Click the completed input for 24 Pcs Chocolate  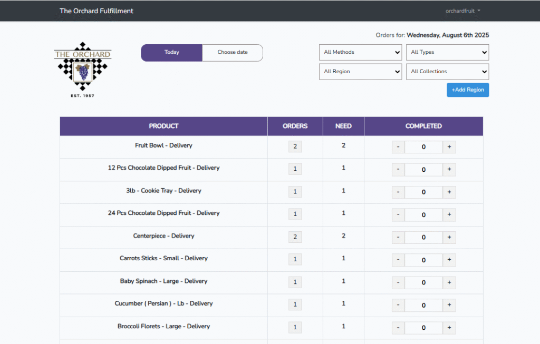(423, 215)
